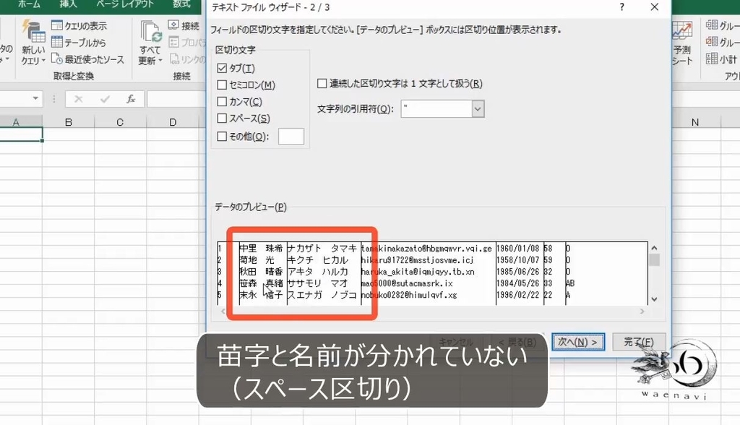This screenshot has width=740, height=425.
Task: Click the 予測シート icon
Action: pyautogui.click(x=682, y=32)
